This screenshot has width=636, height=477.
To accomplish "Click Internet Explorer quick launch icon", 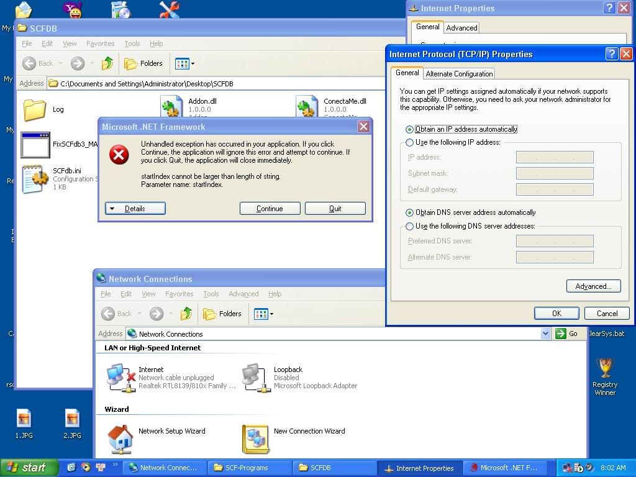I will coord(71,468).
